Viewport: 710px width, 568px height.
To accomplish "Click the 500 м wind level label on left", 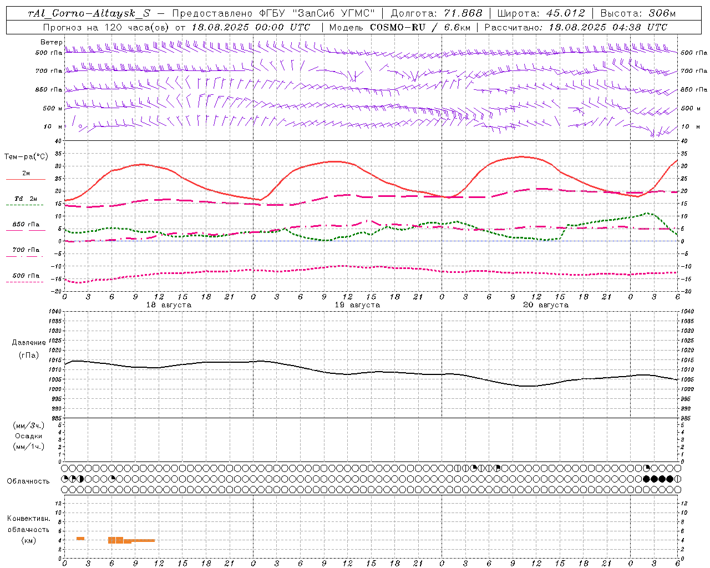I will pos(53,108).
